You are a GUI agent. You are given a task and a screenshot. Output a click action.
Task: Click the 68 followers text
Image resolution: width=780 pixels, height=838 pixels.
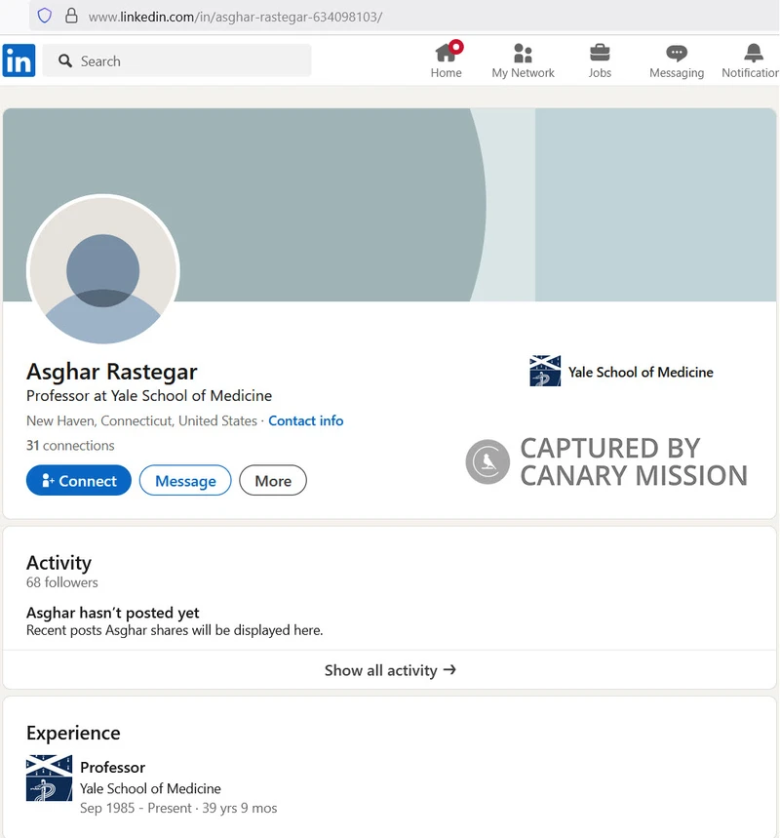62,582
